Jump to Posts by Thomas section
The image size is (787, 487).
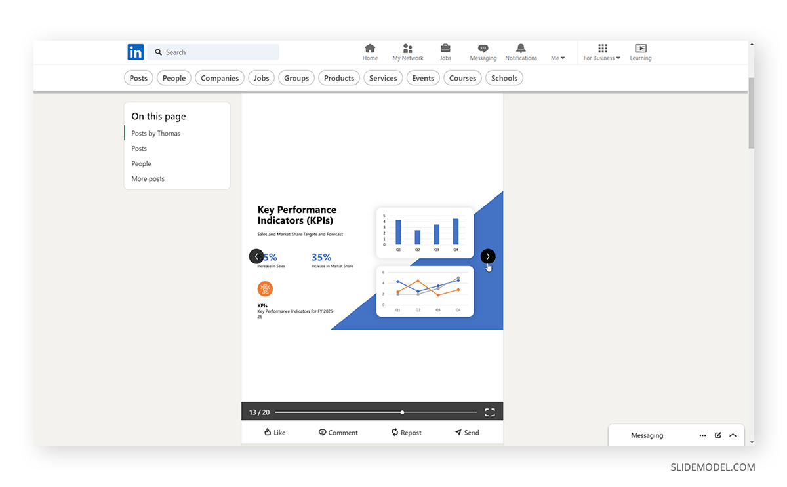155,133
